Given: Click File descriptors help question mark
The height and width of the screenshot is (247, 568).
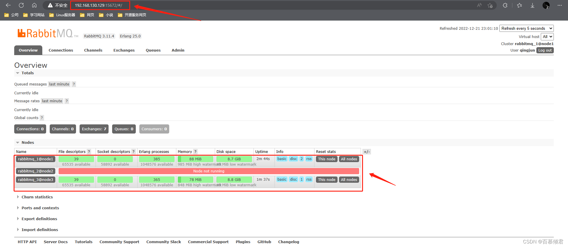Looking at the screenshot, I should 89,152.
